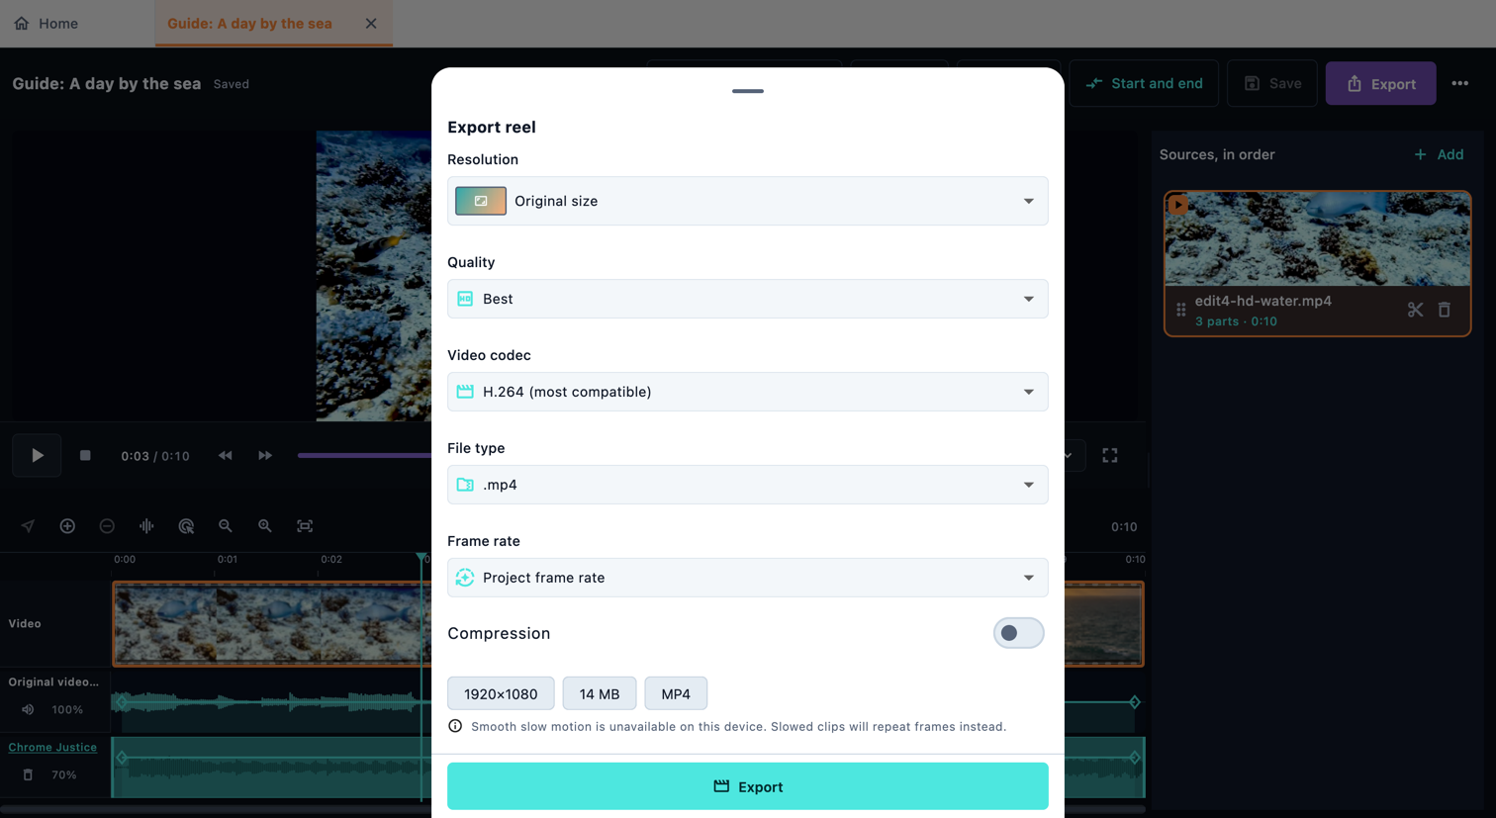The image size is (1496, 818).
Task: Click the 70% volume value
Action: point(64,775)
